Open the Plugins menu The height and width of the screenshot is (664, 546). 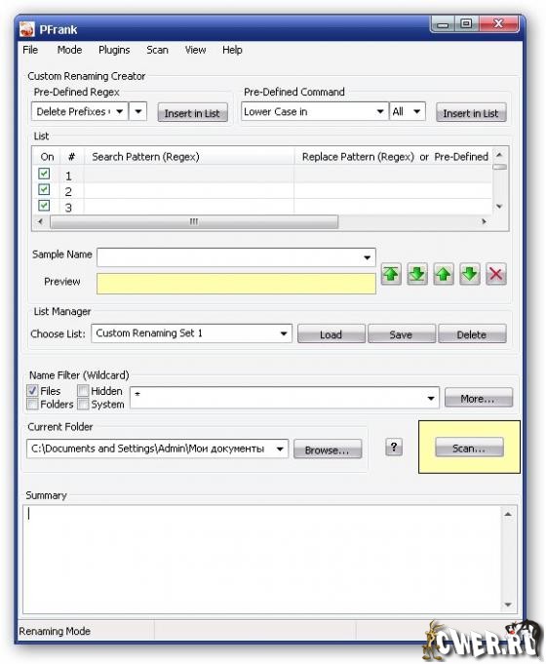point(114,50)
